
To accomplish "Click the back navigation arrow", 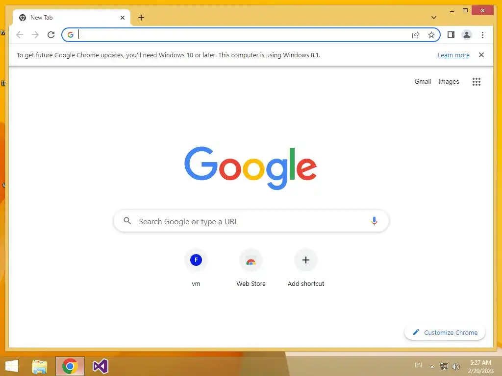I will click(20, 35).
